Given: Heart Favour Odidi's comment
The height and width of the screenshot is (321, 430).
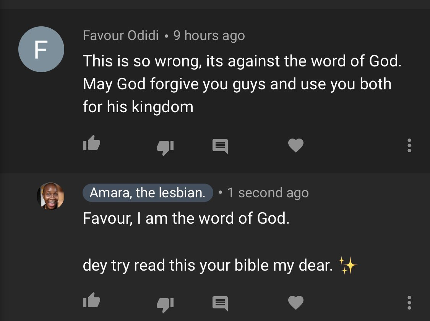Looking at the screenshot, I should 296,145.
